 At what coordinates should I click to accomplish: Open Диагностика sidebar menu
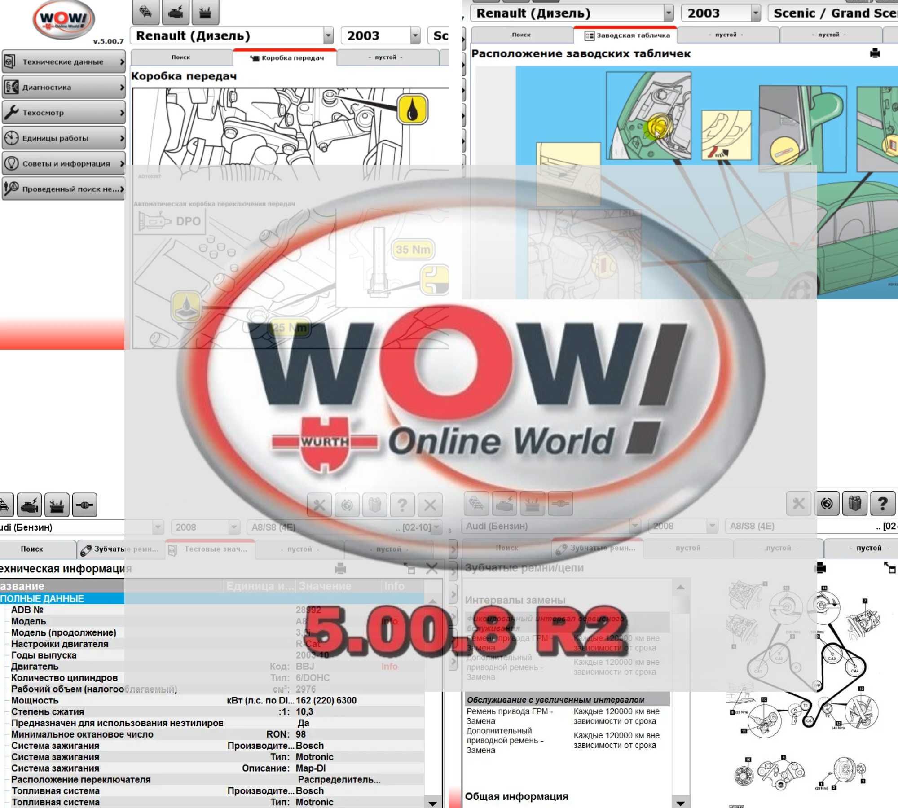pyautogui.click(x=63, y=87)
